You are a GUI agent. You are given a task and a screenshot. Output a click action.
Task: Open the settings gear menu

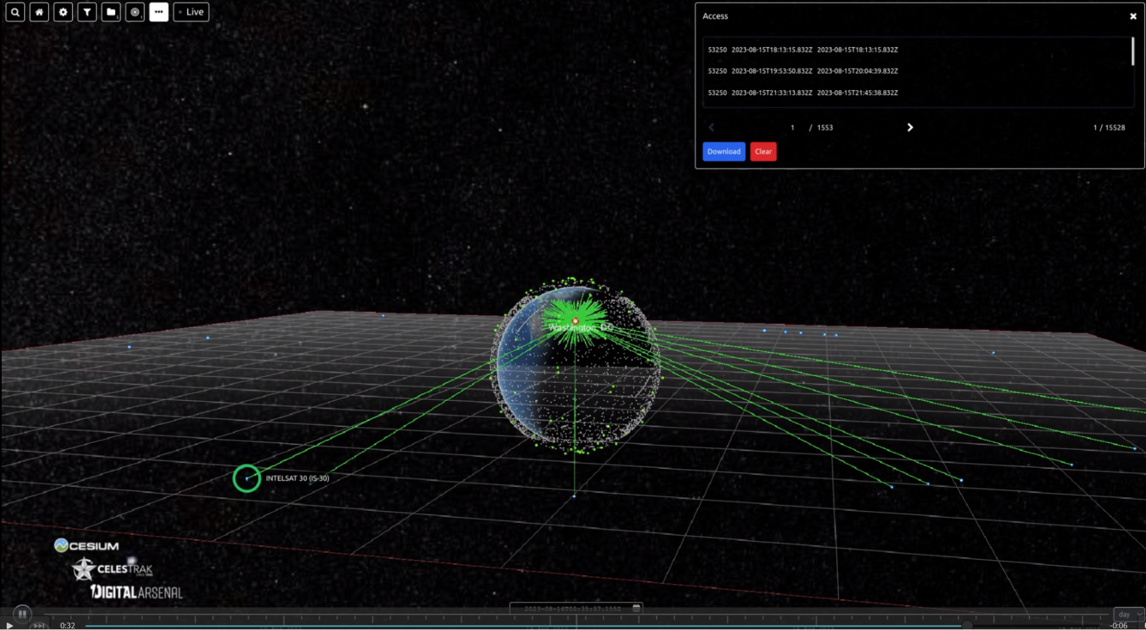click(x=63, y=12)
